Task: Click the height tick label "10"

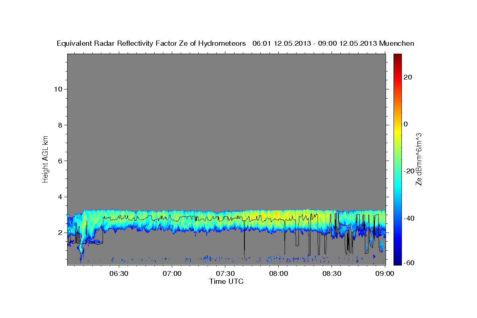Action: point(58,89)
